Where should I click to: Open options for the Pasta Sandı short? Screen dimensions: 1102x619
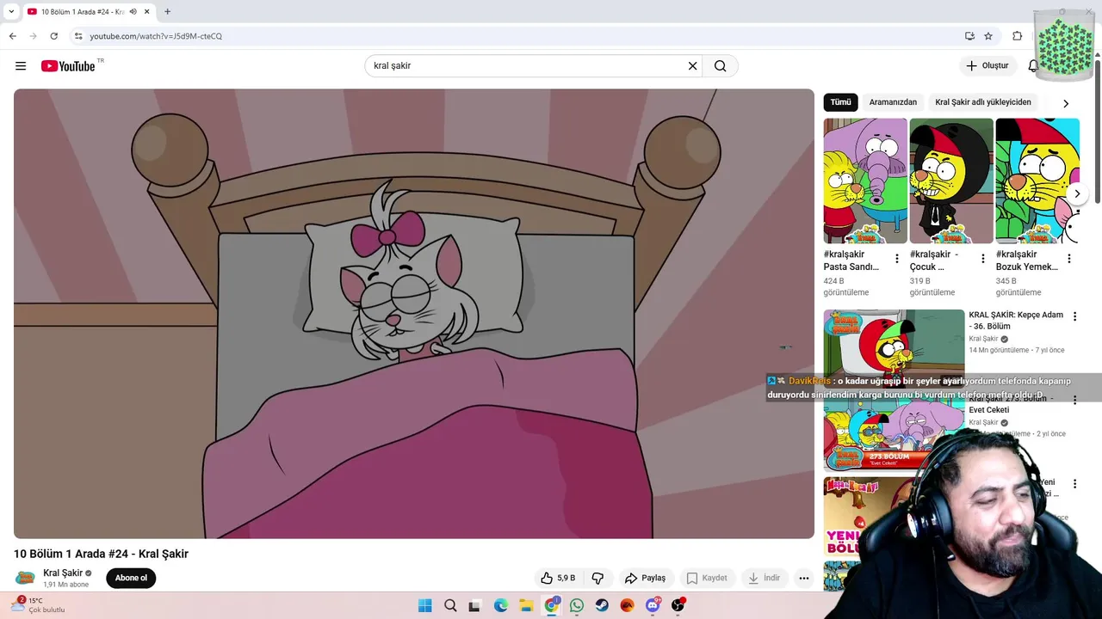point(897,259)
